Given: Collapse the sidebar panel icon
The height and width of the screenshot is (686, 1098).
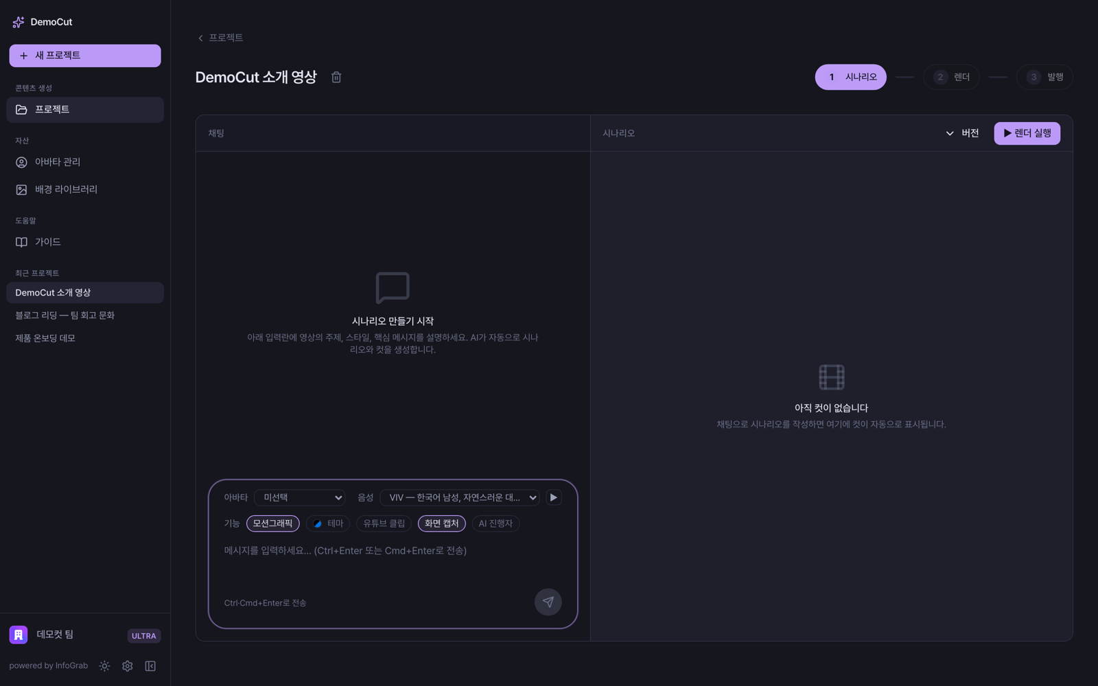Looking at the screenshot, I should pos(150,666).
